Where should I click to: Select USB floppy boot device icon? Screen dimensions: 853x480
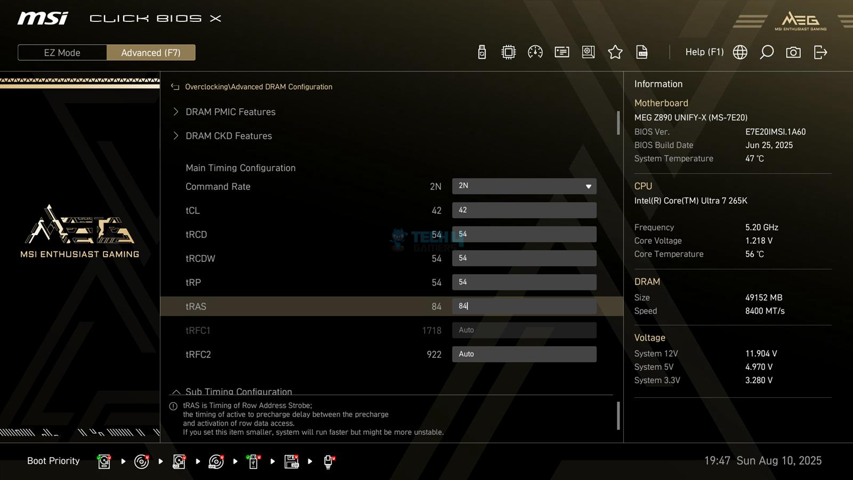pyautogui.click(x=292, y=461)
